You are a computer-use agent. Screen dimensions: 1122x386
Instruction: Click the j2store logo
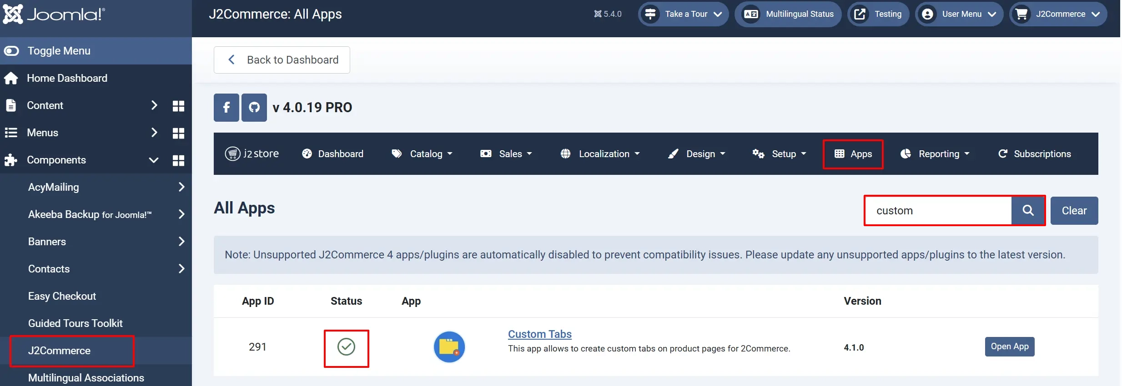coord(252,154)
